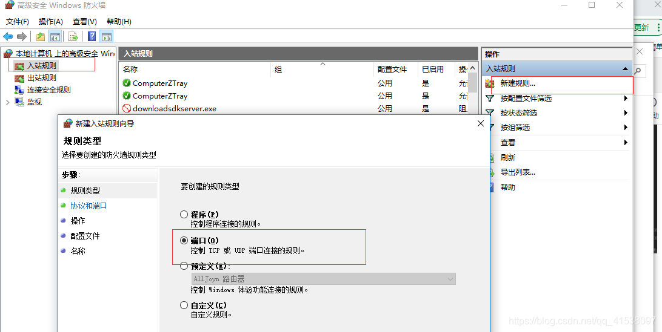The image size is (662, 332).
Task: Select 连接安全规则 in the left tree
Action: (48, 90)
